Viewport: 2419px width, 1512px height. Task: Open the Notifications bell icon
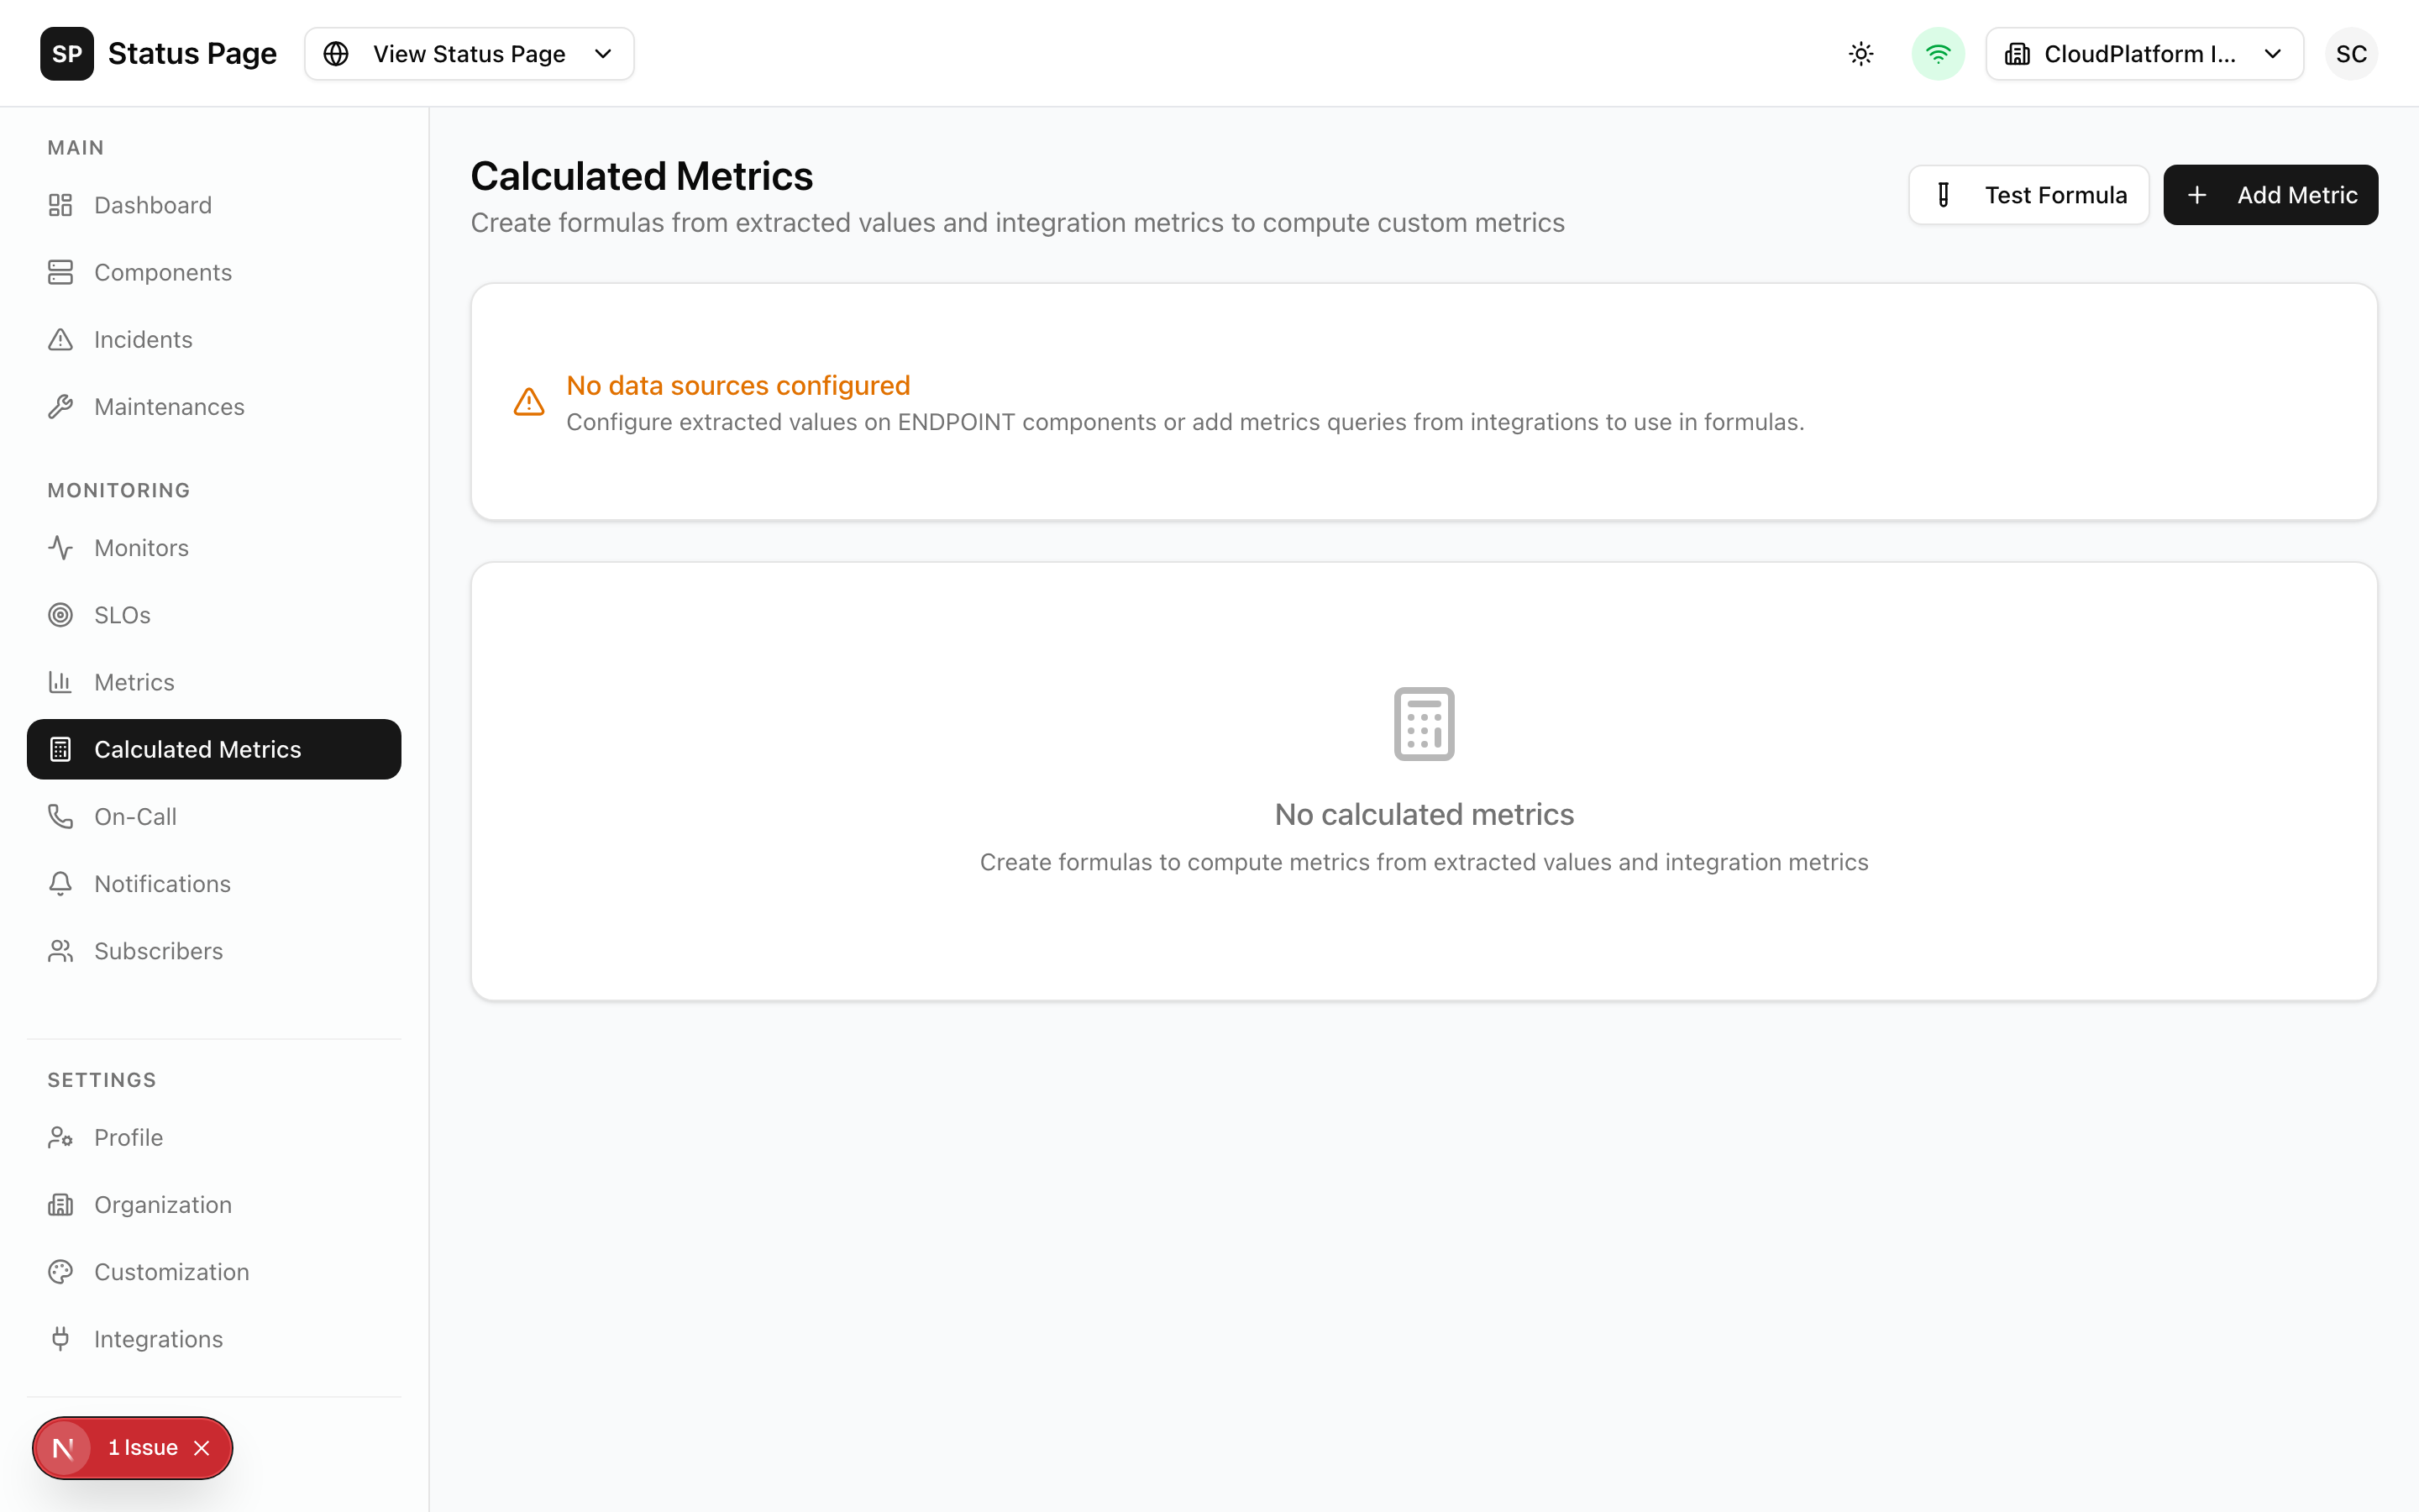pos(60,883)
